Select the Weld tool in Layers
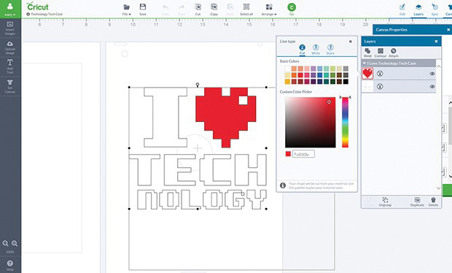452x273 pixels. click(367, 53)
